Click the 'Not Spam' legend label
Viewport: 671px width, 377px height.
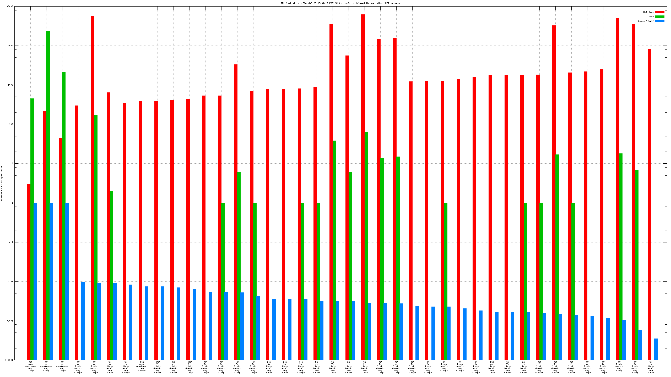tap(648, 12)
